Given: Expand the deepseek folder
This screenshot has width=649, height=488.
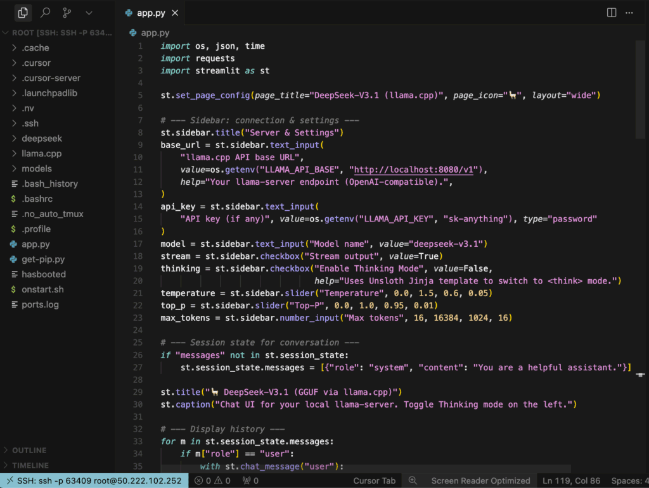Looking at the screenshot, I should pos(58,139).
